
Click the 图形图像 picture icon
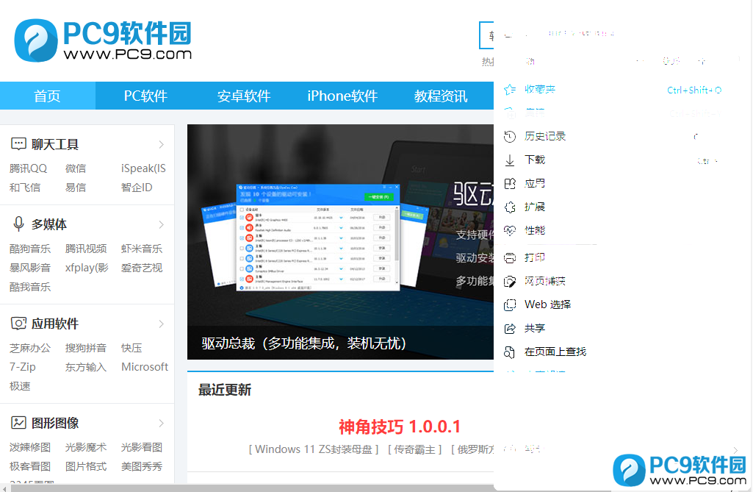click(x=18, y=423)
